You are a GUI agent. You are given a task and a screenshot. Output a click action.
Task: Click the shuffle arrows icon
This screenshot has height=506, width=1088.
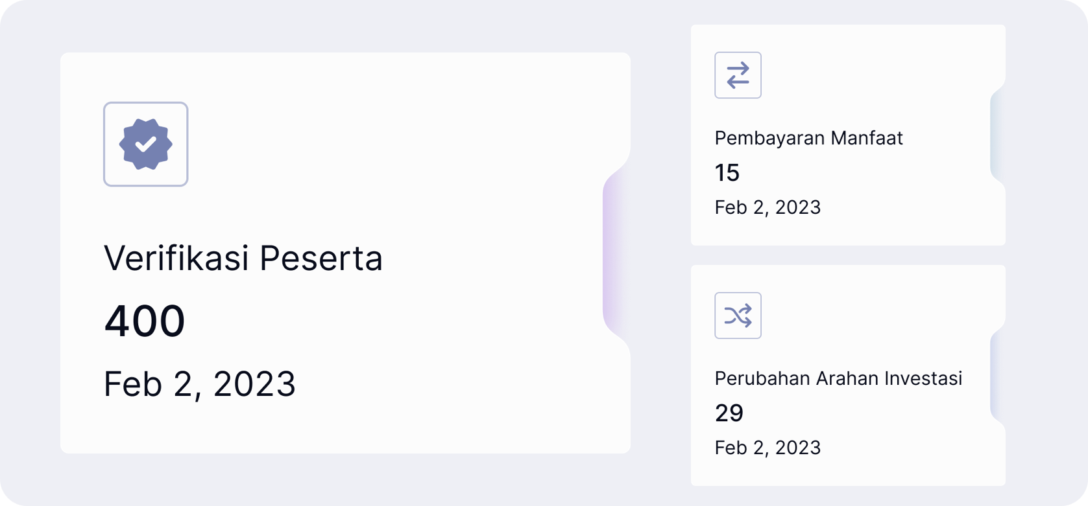[x=738, y=316]
